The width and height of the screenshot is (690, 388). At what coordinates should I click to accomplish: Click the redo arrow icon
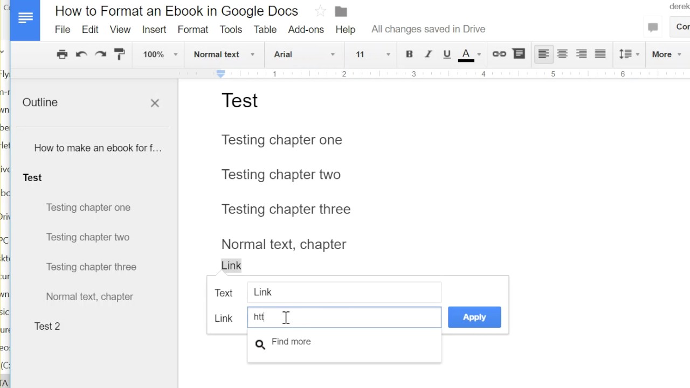tap(100, 54)
